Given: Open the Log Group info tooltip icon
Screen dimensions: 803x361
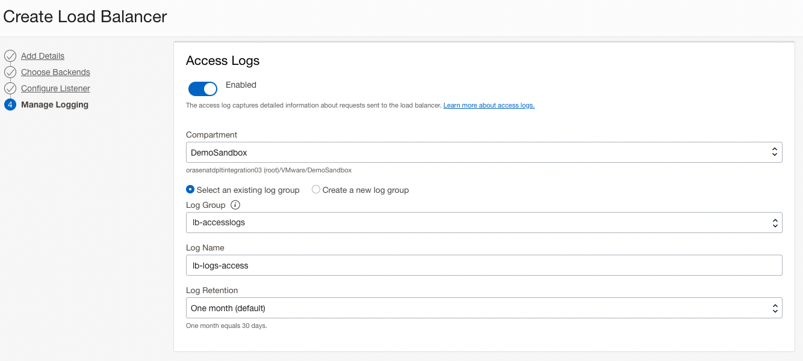Looking at the screenshot, I should [235, 205].
